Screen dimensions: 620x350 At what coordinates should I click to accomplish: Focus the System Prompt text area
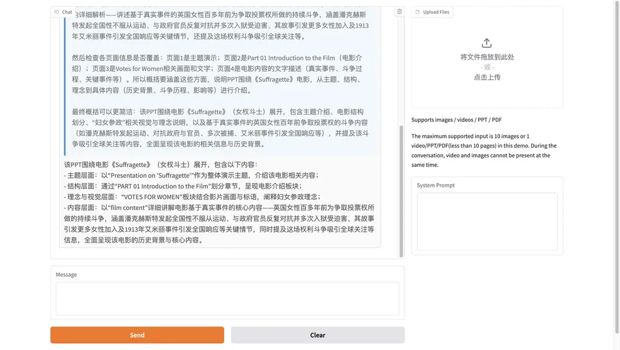(487, 221)
